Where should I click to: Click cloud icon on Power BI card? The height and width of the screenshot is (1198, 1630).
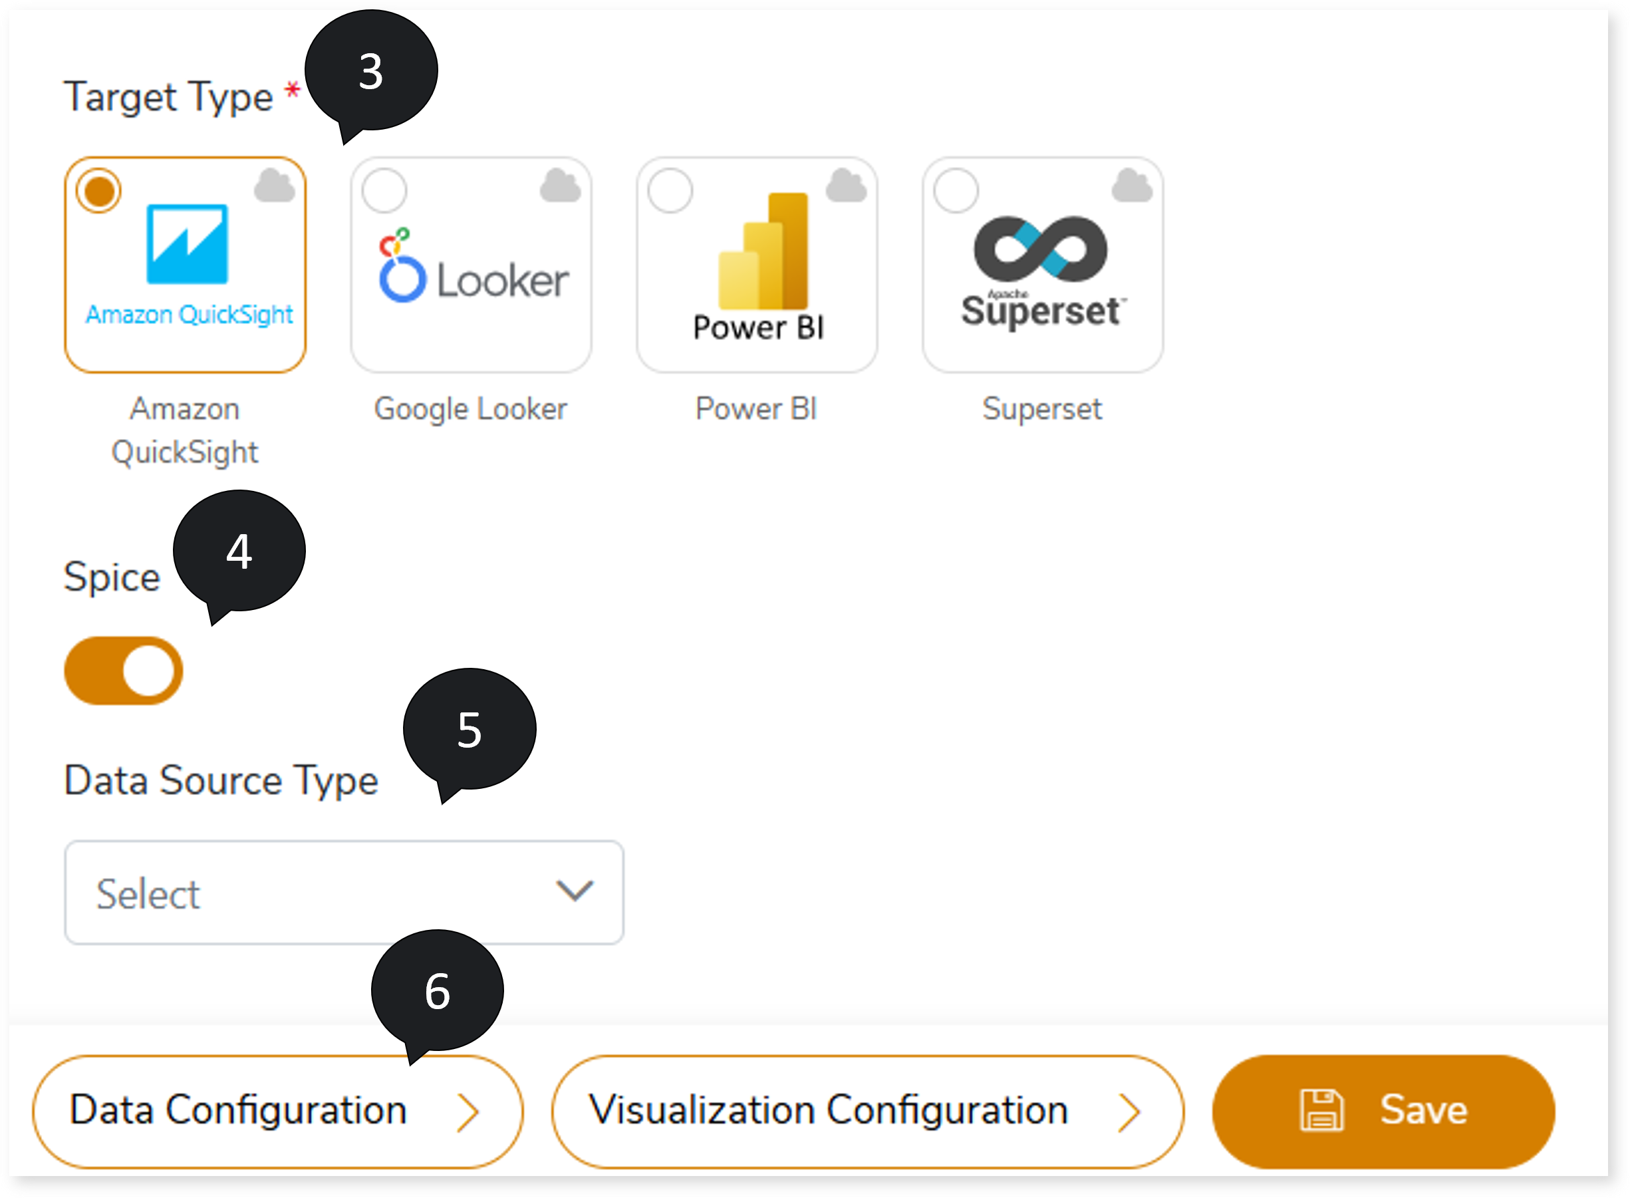pyautogui.click(x=846, y=186)
